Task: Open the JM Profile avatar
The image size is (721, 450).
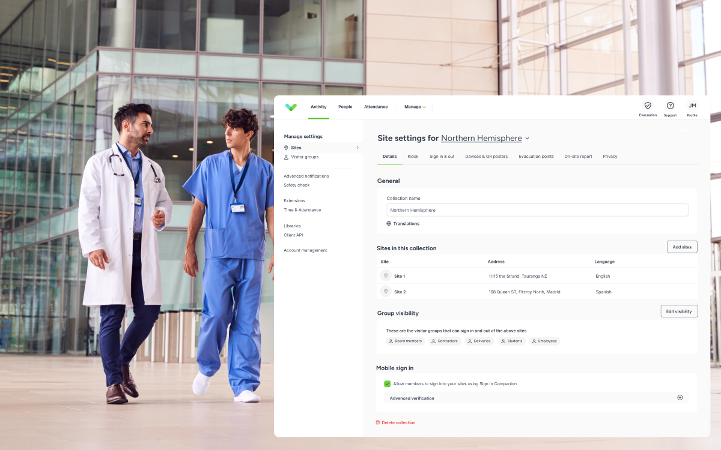Action: tap(692, 106)
